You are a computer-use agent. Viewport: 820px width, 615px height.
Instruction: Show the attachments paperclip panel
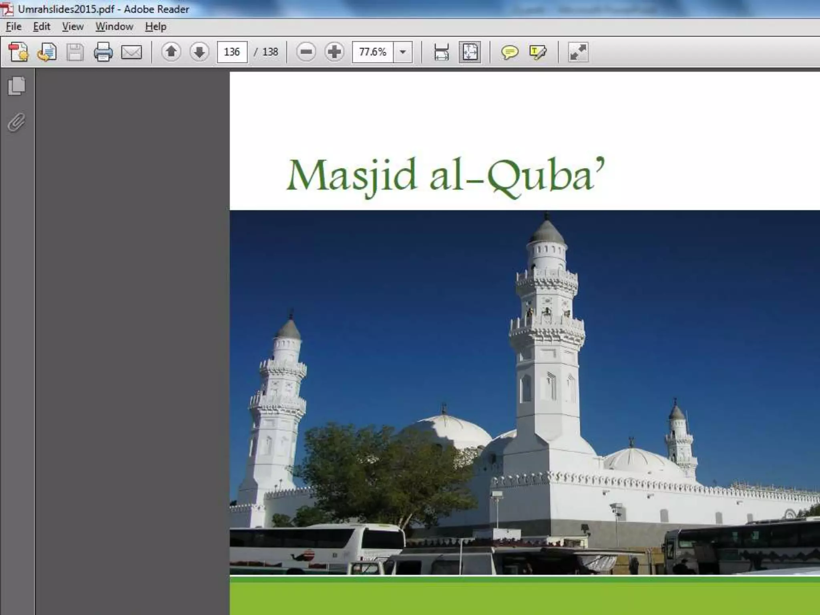pyautogui.click(x=16, y=123)
